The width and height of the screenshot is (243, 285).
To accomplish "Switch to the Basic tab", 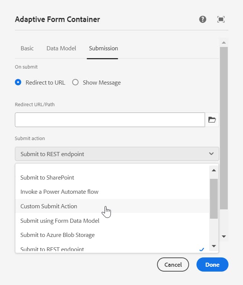I will click(x=27, y=48).
